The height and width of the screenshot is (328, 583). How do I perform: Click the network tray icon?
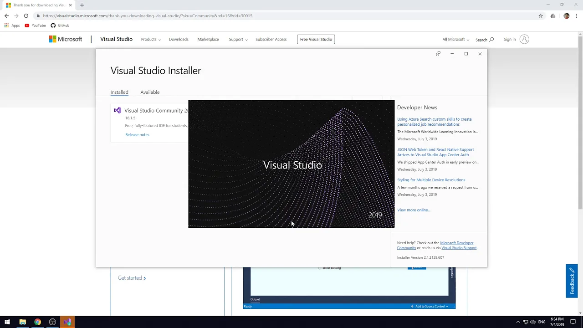pos(525,322)
